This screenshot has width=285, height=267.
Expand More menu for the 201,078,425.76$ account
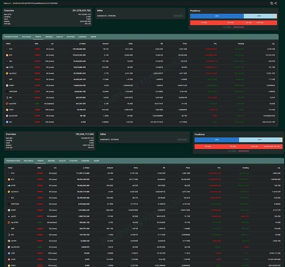(x=93, y=37)
